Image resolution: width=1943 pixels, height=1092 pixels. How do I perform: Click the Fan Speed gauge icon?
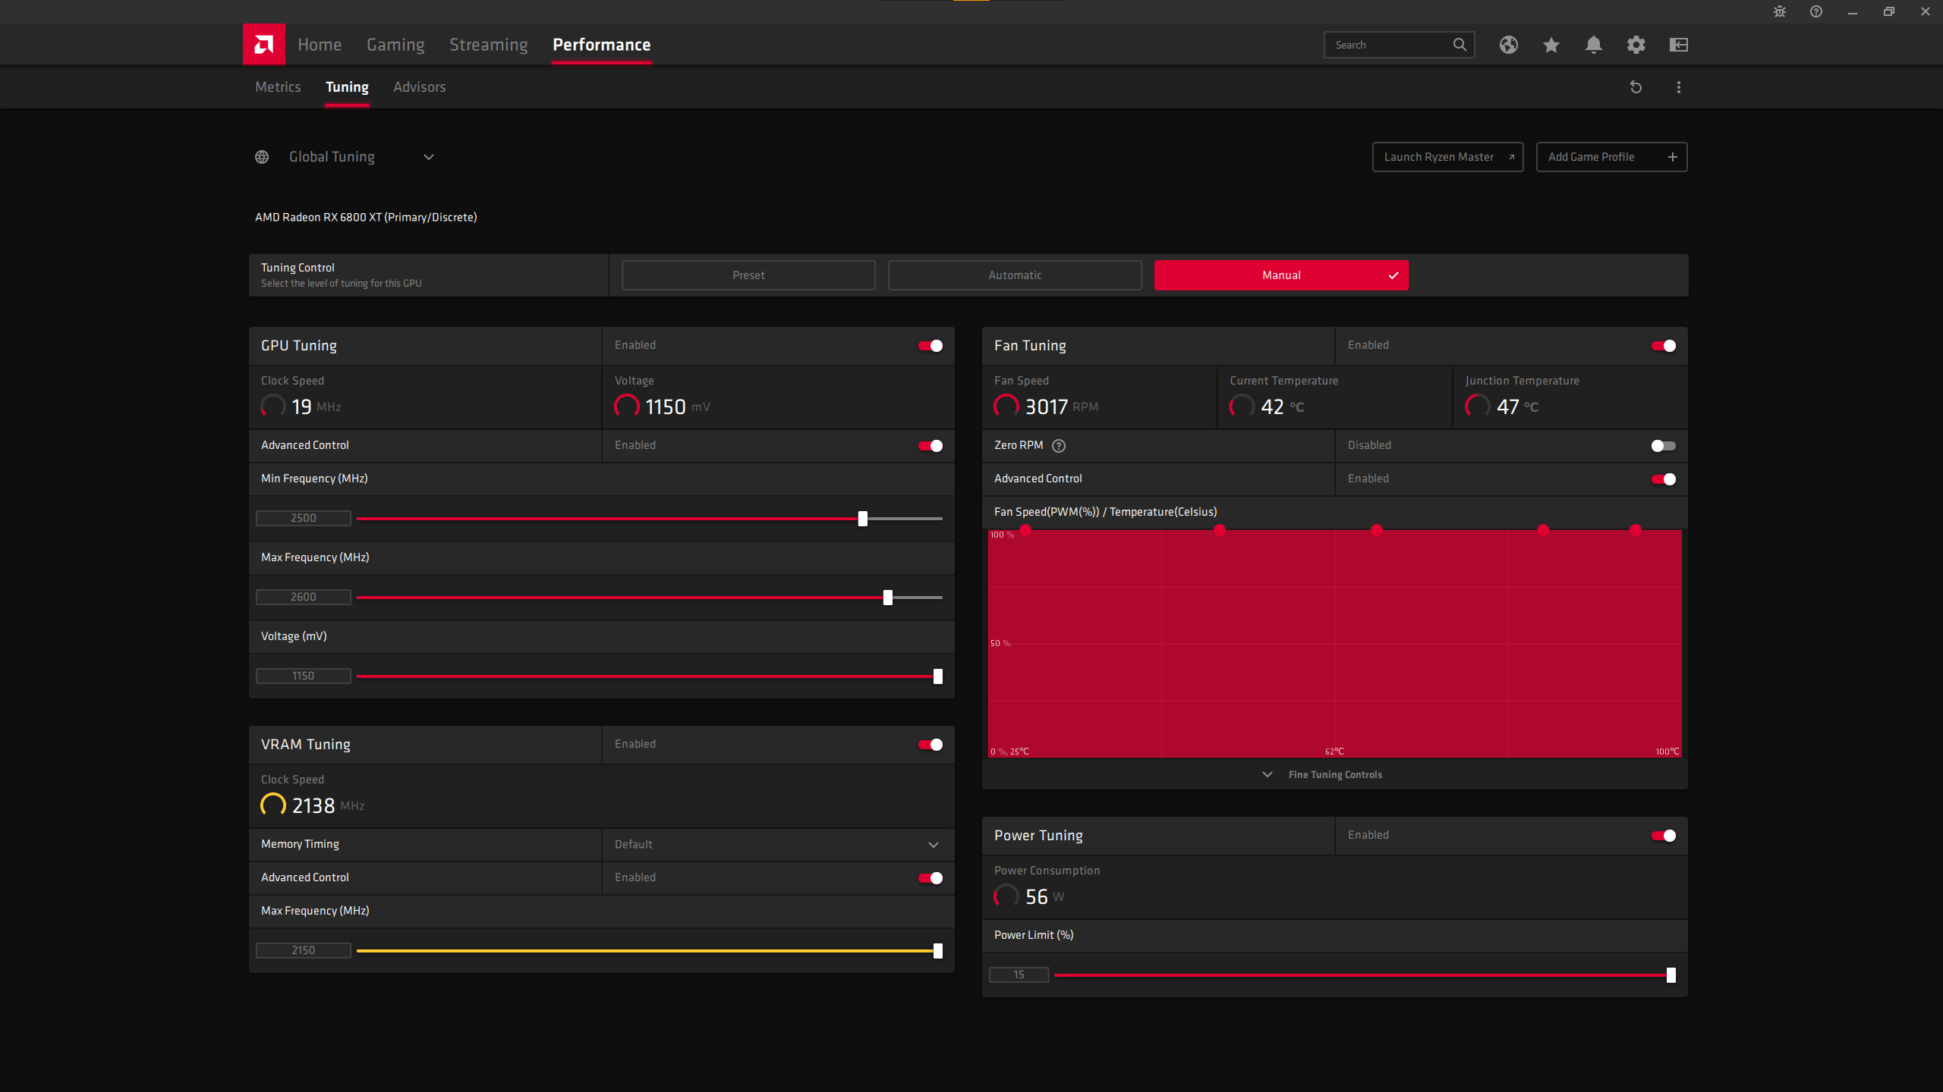click(x=1006, y=406)
